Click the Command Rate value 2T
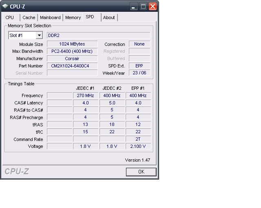Screen dimensions: 261x208 138,139
